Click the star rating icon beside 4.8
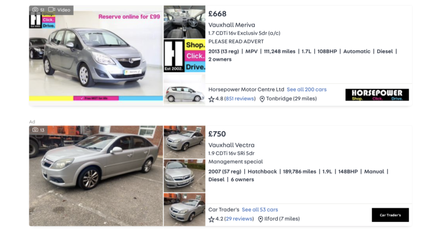Image resolution: width=440 pixels, height=232 pixels. [211, 99]
